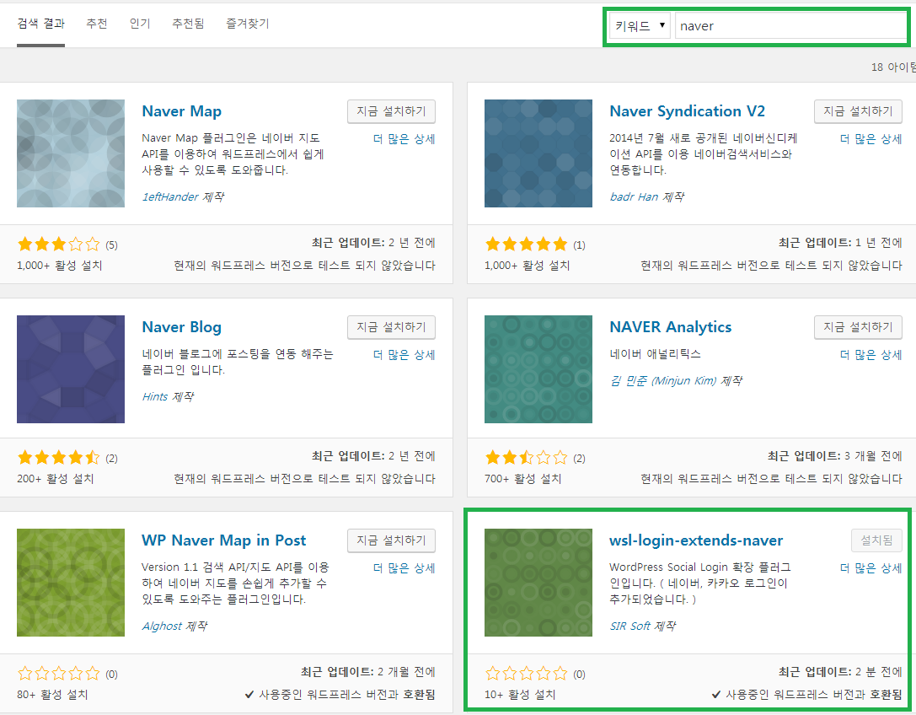Open 더 많은 상세 for WP Naver Map in Post
This screenshot has width=916, height=715.
404,568
